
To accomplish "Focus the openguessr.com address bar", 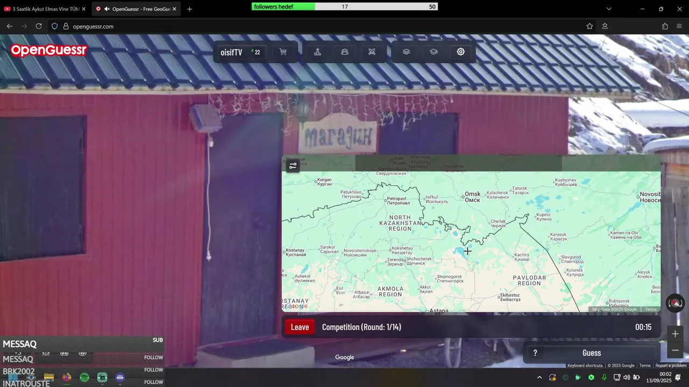I will (x=323, y=26).
